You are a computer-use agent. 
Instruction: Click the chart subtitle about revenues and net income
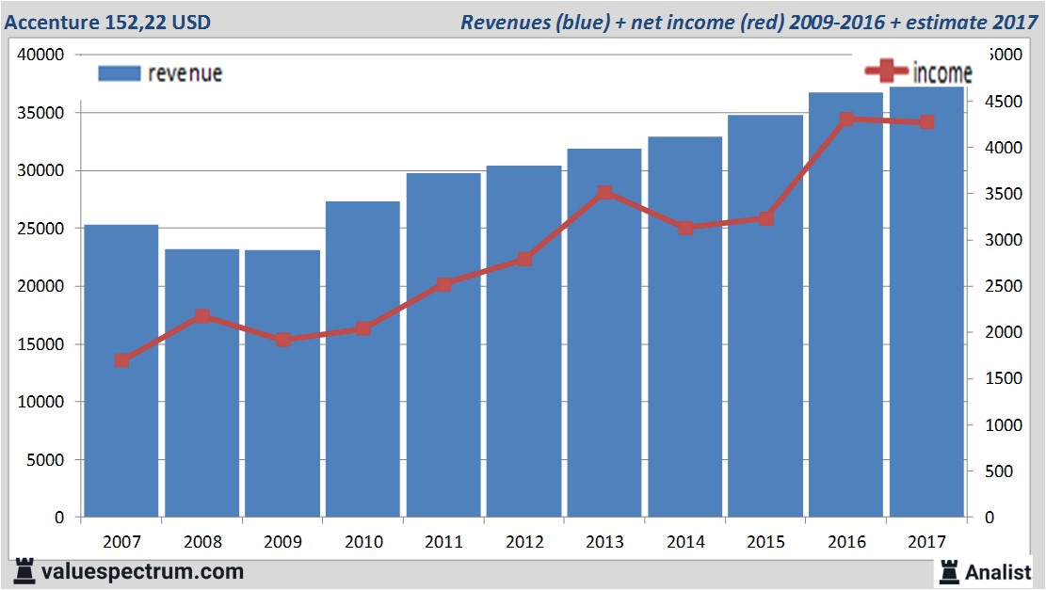pos(748,22)
